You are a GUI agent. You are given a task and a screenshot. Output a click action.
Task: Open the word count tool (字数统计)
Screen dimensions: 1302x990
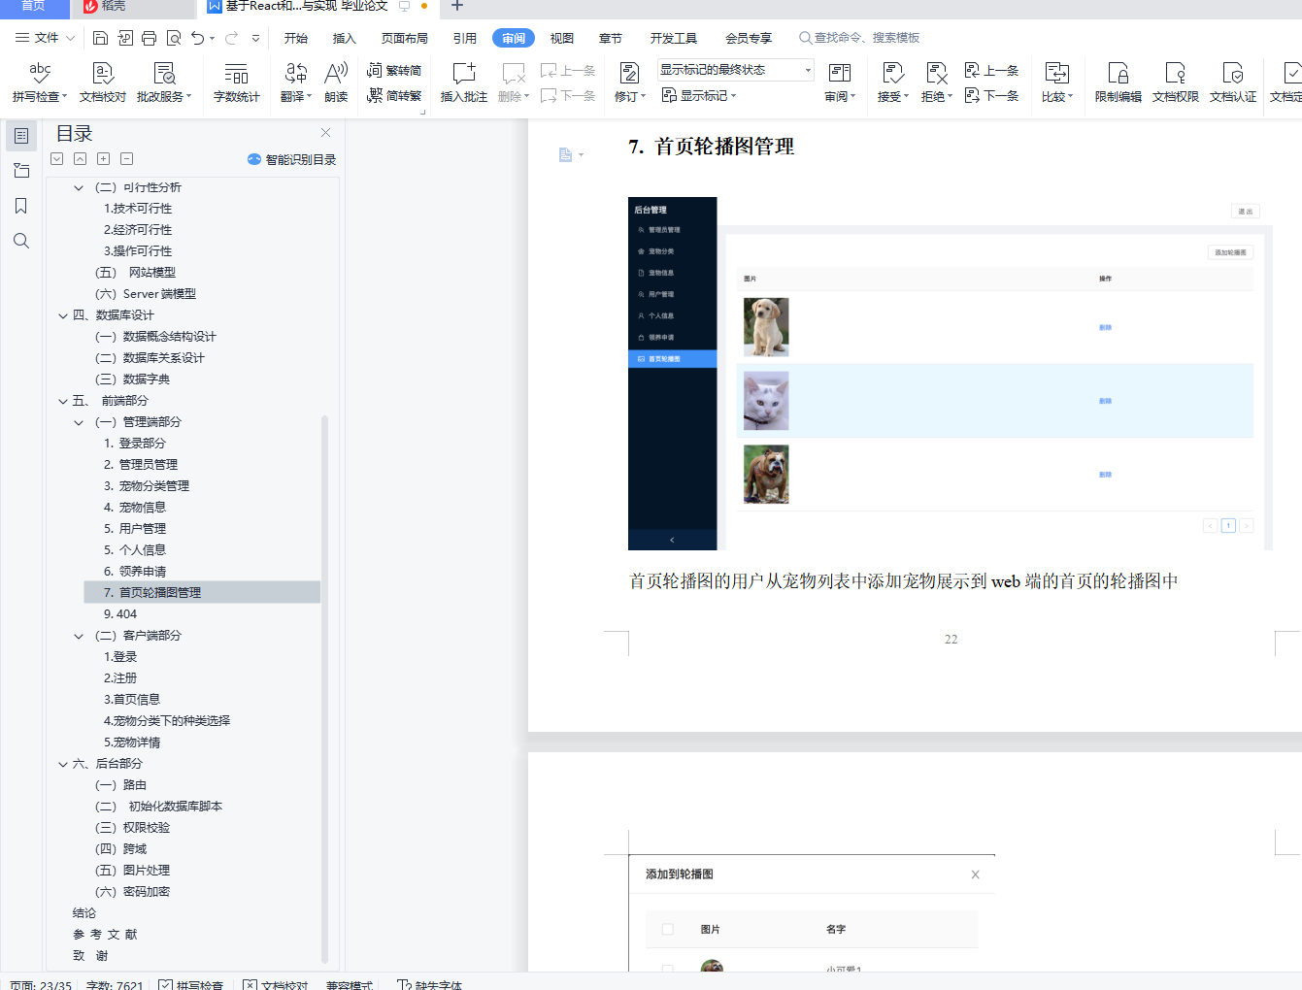[236, 82]
